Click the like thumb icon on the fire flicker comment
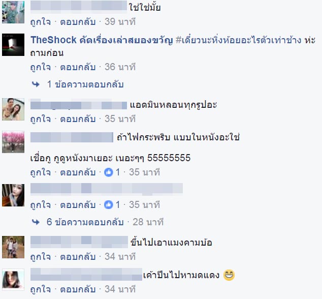The height and width of the screenshot is (299, 322). pos(108,172)
